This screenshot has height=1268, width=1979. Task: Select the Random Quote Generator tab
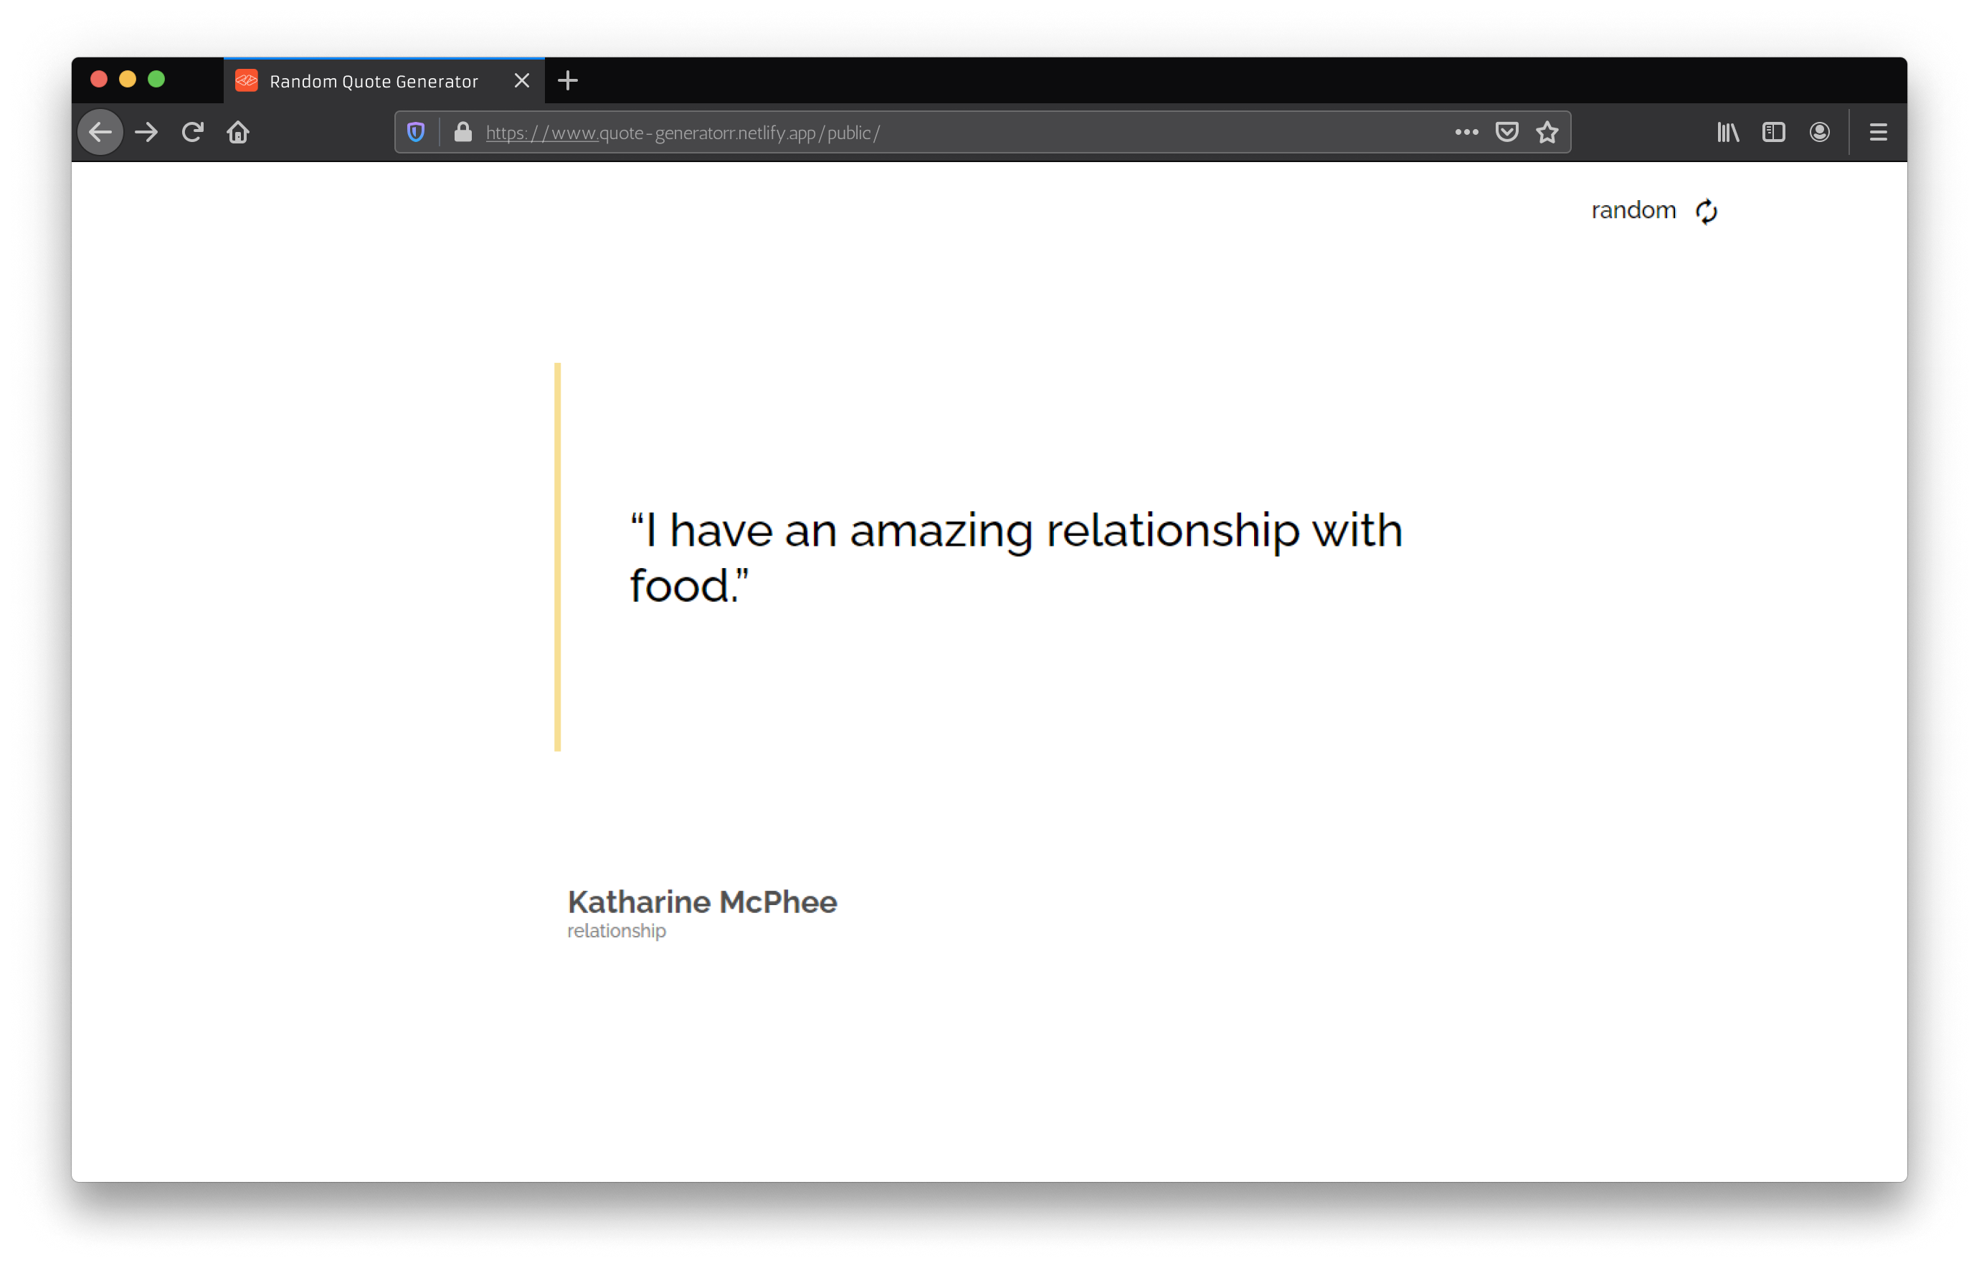coord(373,81)
